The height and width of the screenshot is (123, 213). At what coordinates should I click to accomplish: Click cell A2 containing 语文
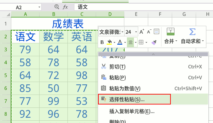tap(25, 37)
